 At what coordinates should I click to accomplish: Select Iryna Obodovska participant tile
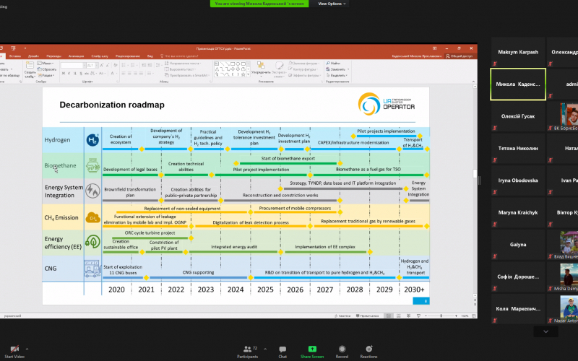517,180
